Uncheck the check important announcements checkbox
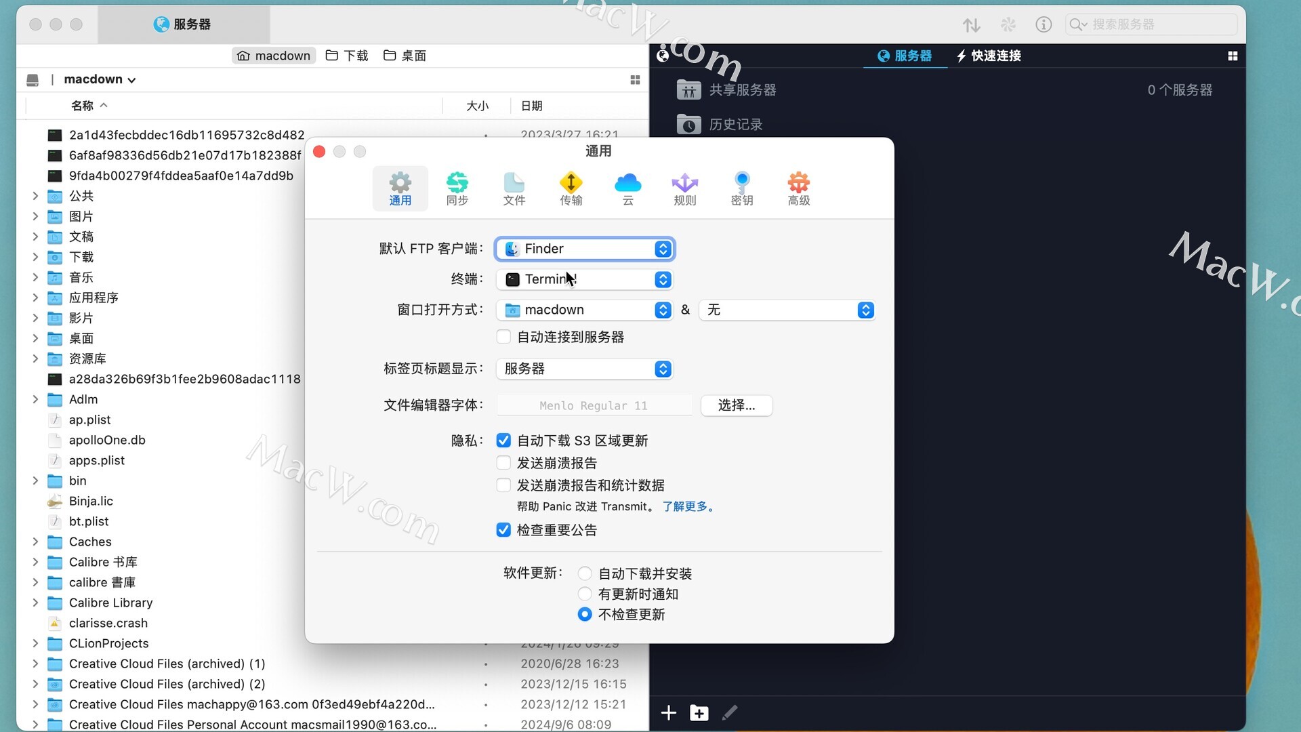 [x=503, y=530]
